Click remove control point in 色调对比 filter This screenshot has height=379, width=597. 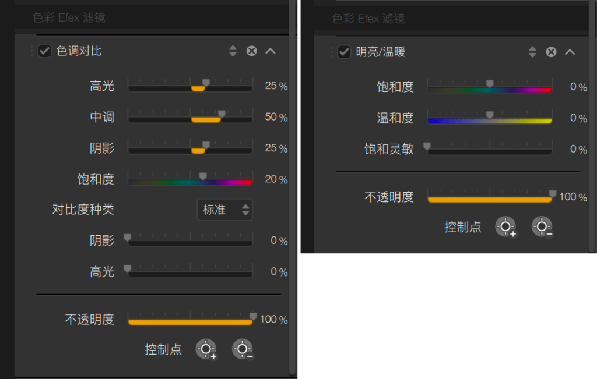click(242, 349)
